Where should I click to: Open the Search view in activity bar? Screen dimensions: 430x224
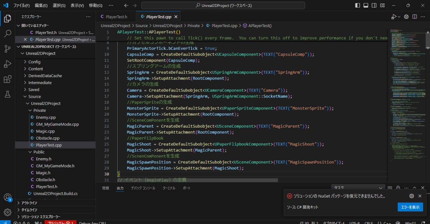coord(7,34)
